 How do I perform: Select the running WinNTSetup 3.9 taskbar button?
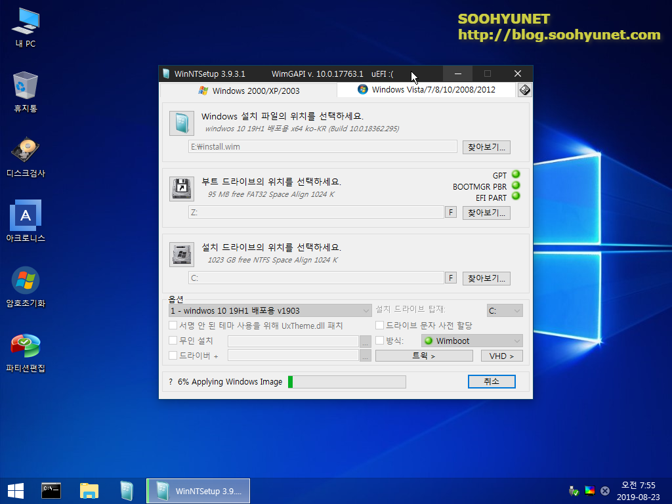198,491
